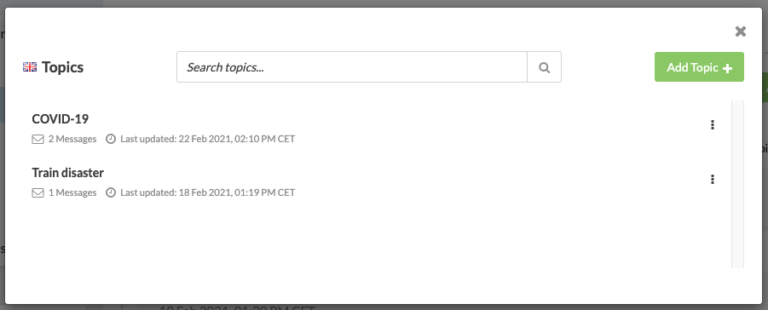Image resolution: width=768 pixels, height=310 pixels.
Task: Open the COVID-19 topic options menu
Action: point(712,125)
